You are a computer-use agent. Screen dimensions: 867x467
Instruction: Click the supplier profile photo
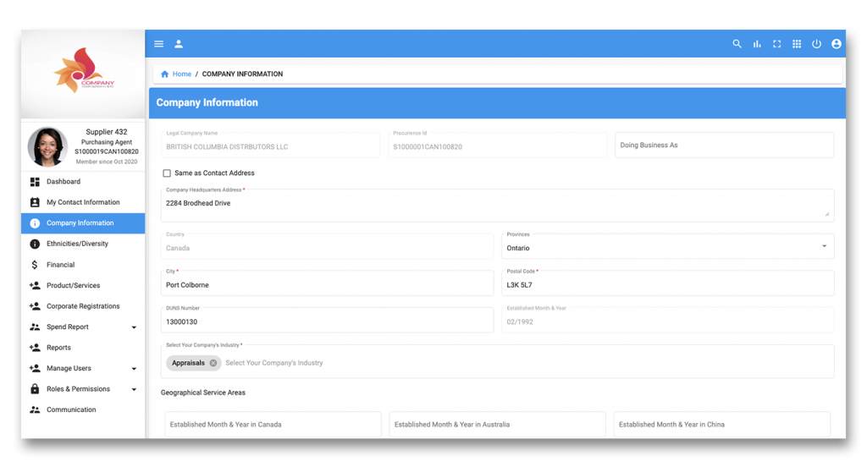[47, 146]
